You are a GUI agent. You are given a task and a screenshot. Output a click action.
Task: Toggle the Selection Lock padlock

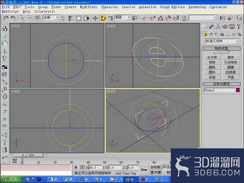[76, 167]
